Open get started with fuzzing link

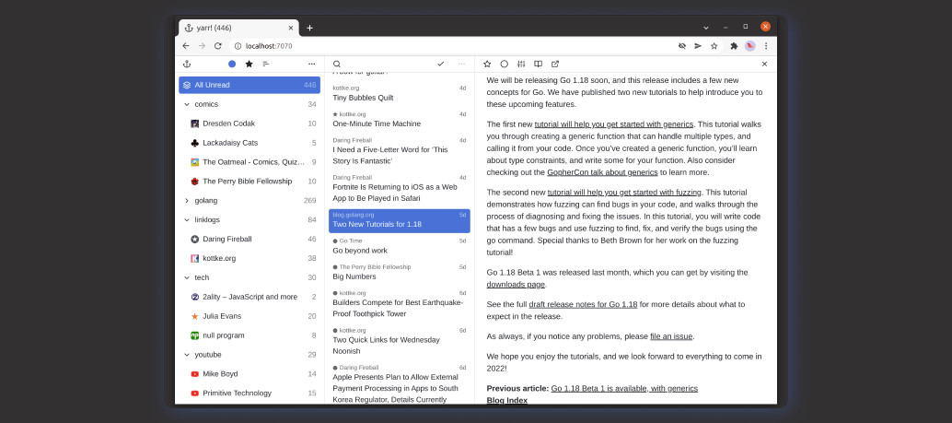[624, 193]
